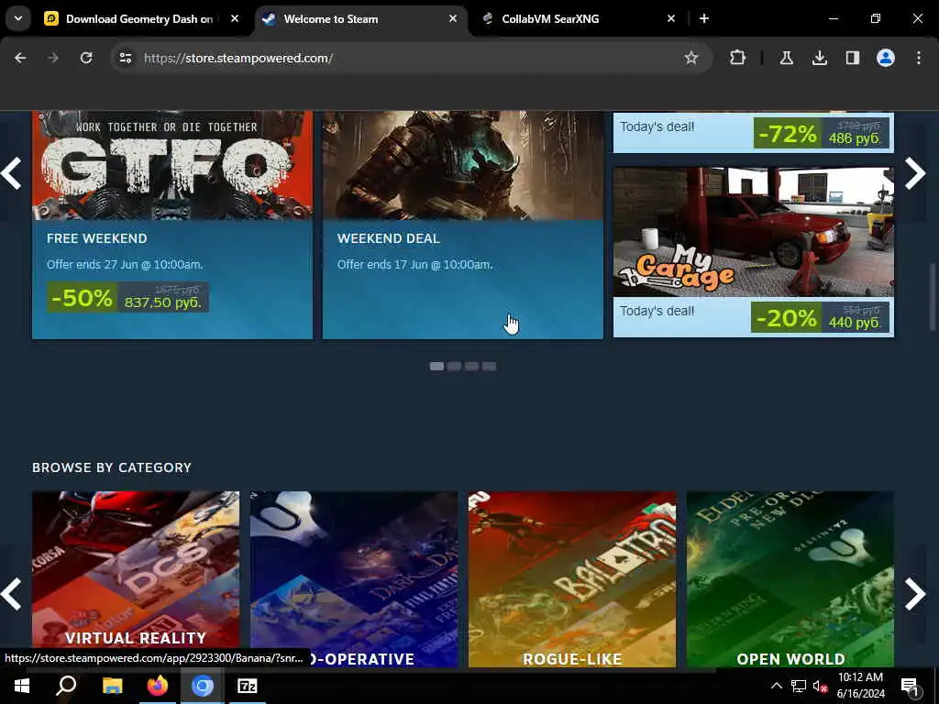This screenshot has width=939, height=704.
Task: Click the Chrome icon in the taskbar
Action: point(203,686)
